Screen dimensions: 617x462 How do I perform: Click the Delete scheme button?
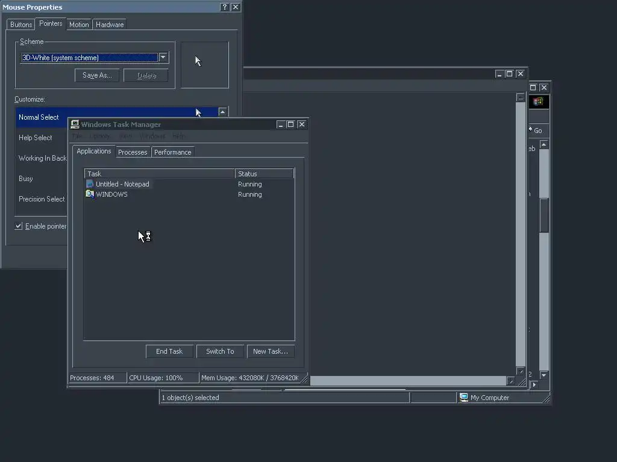point(146,75)
